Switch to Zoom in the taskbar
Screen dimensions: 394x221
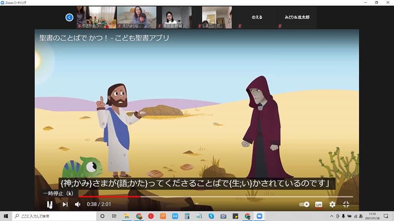pos(259,216)
